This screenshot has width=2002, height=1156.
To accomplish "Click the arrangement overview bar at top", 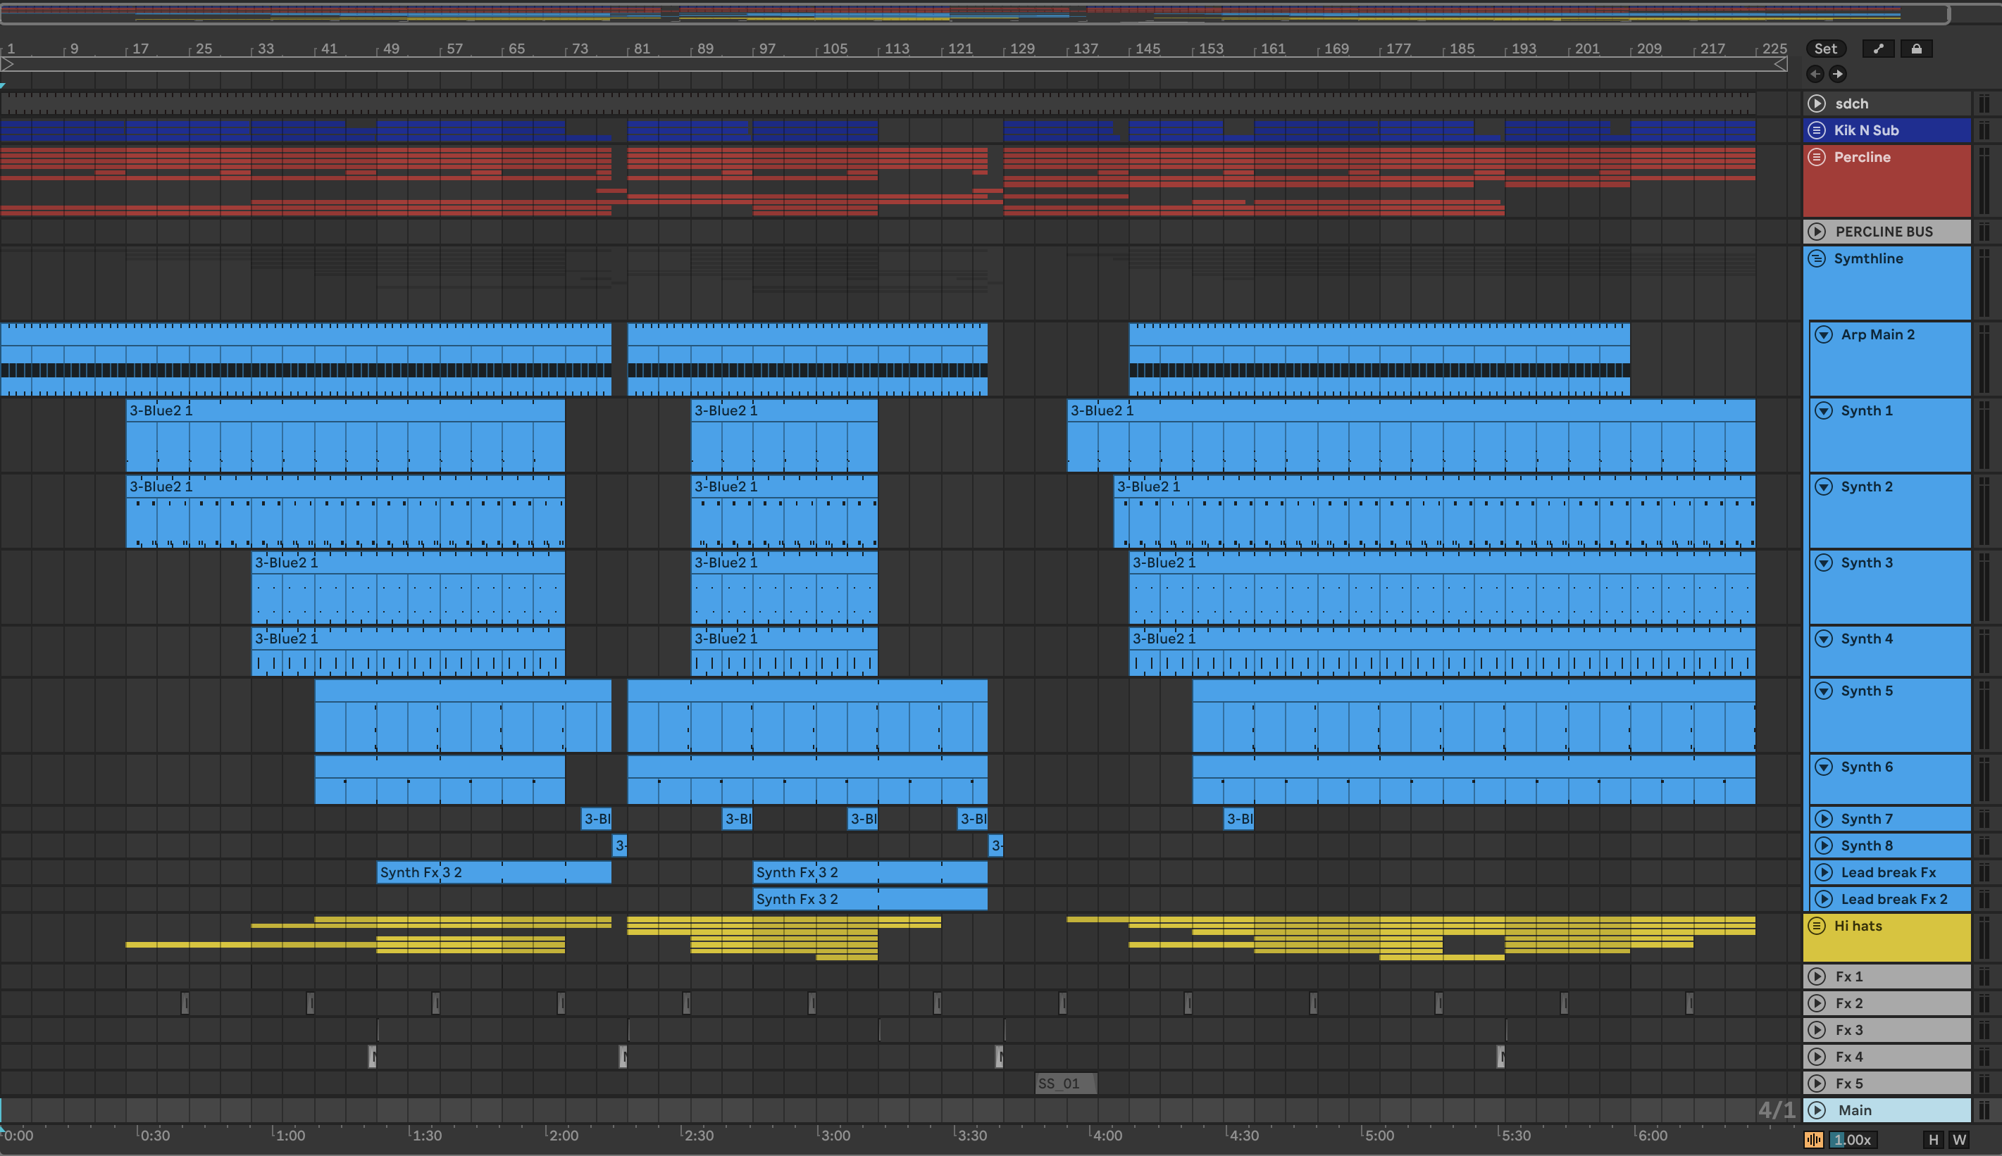I will click(x=974, y=13).
